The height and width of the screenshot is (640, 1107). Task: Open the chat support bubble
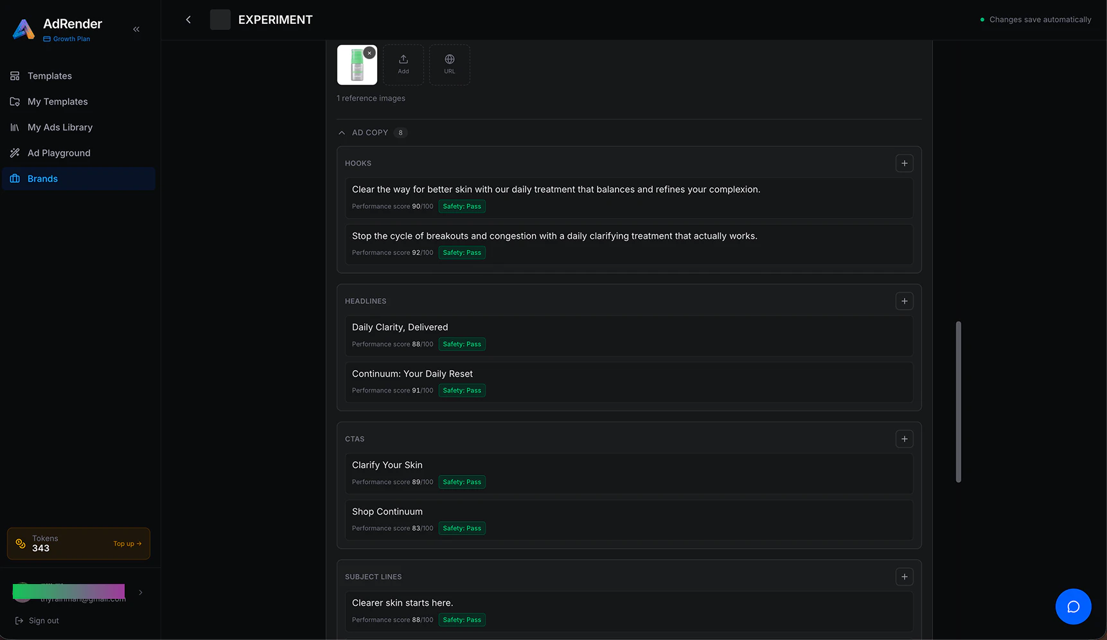(x=1073, y=607)
